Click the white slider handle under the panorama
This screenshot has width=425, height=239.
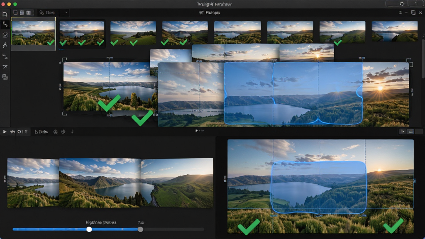pyautogui.click(x=89, y=229)
